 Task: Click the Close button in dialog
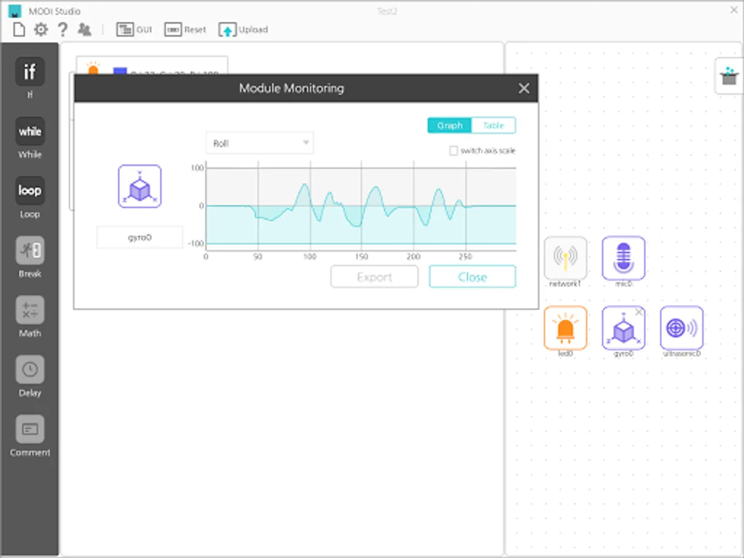[x=472, y=277]
